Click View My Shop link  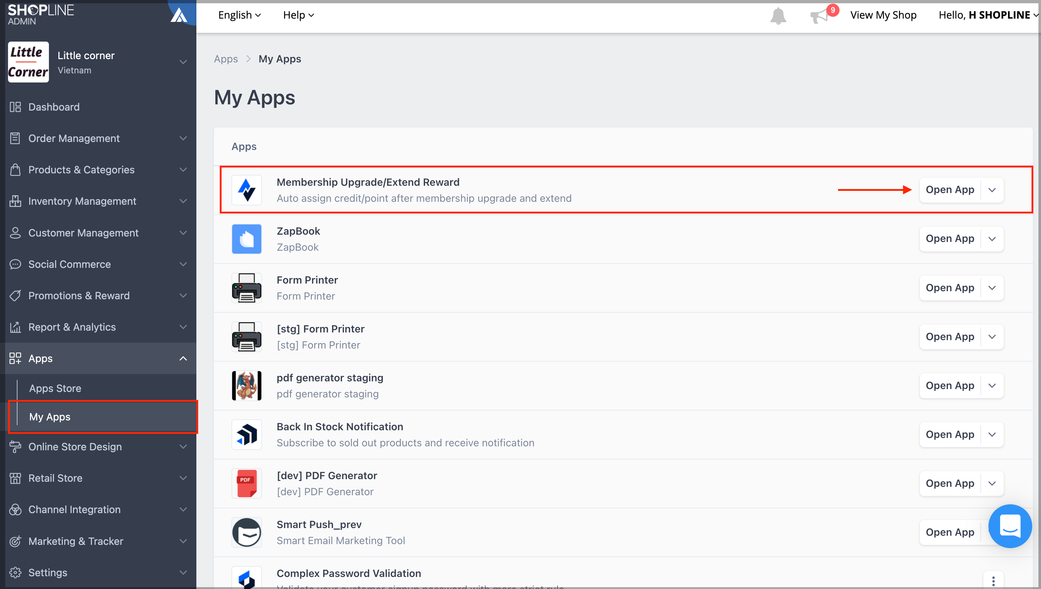883,15
